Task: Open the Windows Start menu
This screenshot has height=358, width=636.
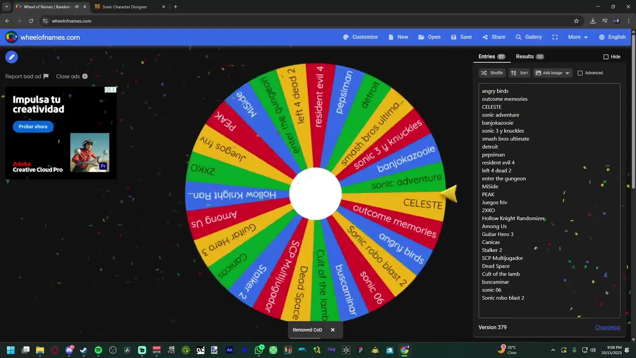Action: (11, 350)
